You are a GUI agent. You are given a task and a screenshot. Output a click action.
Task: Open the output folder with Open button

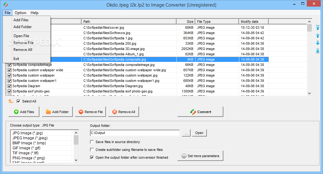[x=199, y=133]
